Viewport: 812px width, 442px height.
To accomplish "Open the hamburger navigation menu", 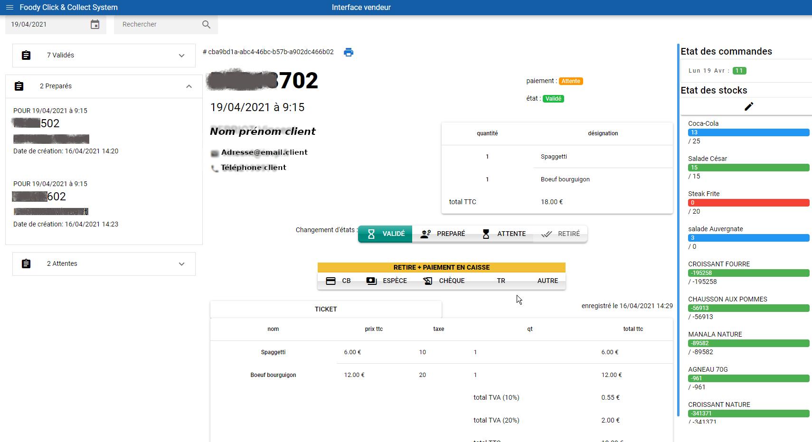I will coord(9,8).
